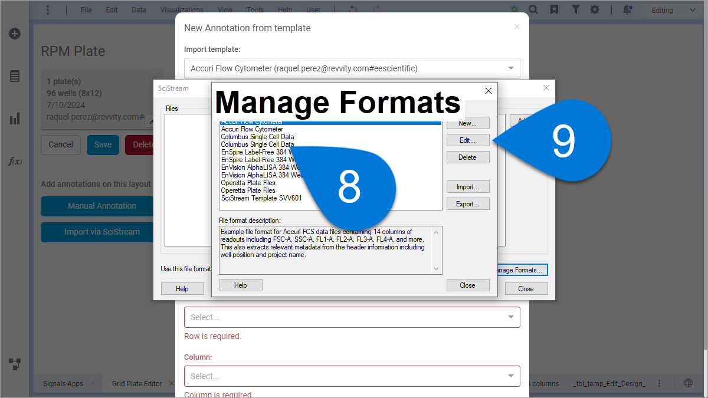This screenshot has width=708, height=398.
Task: Open the bar chart icon in sidebar
Action: [15, 119]
